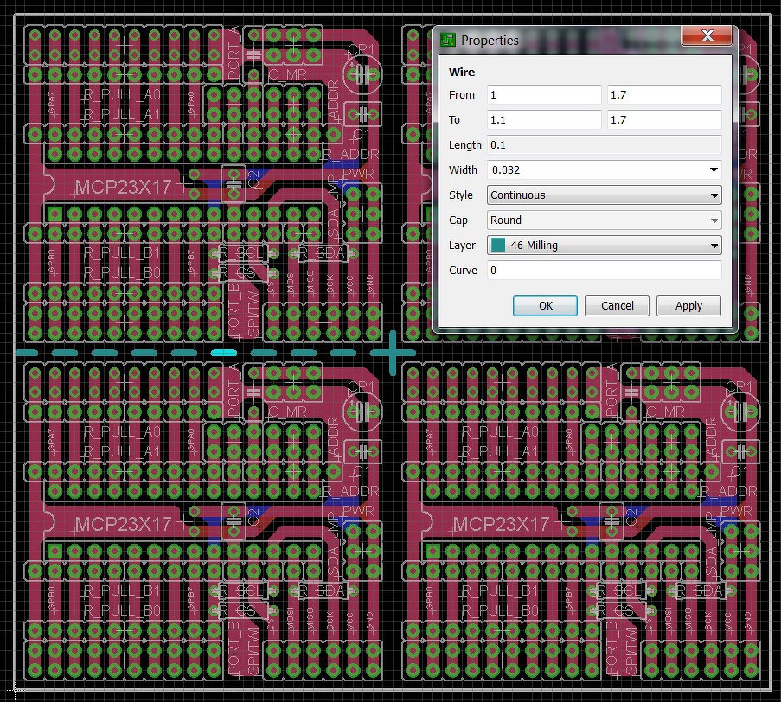Click the Cancel button in Properties
The image size is (781, 702).
[x=617, y=306]
